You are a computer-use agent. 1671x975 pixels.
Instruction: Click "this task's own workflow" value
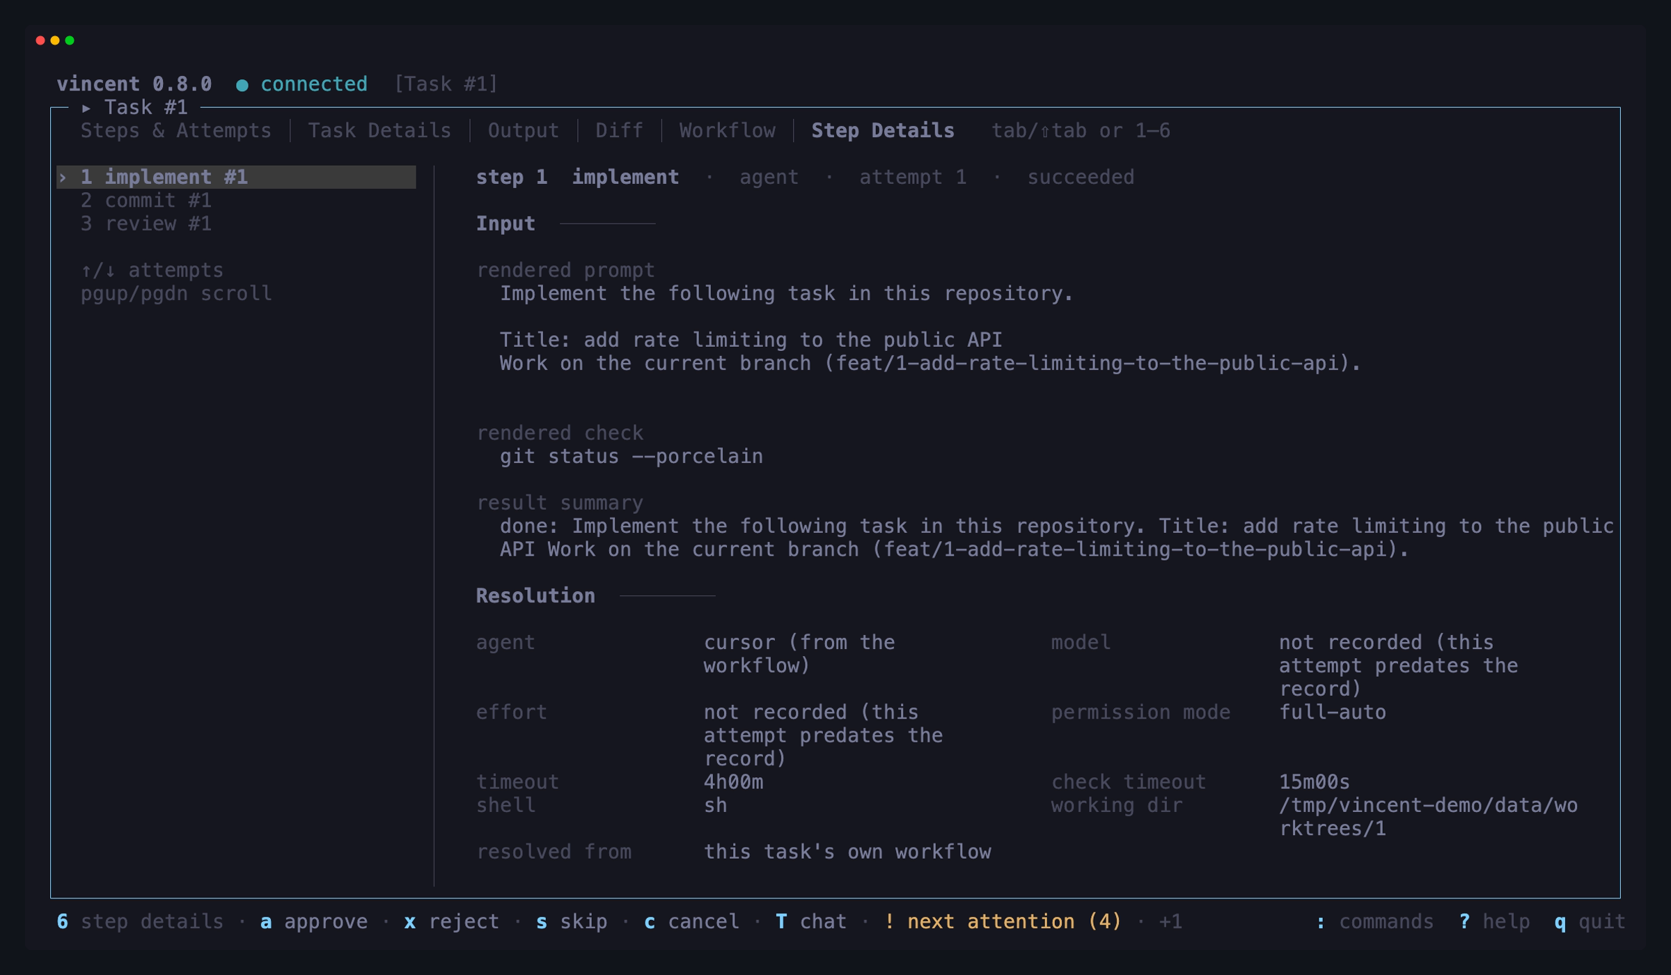[x=847, y=851]
